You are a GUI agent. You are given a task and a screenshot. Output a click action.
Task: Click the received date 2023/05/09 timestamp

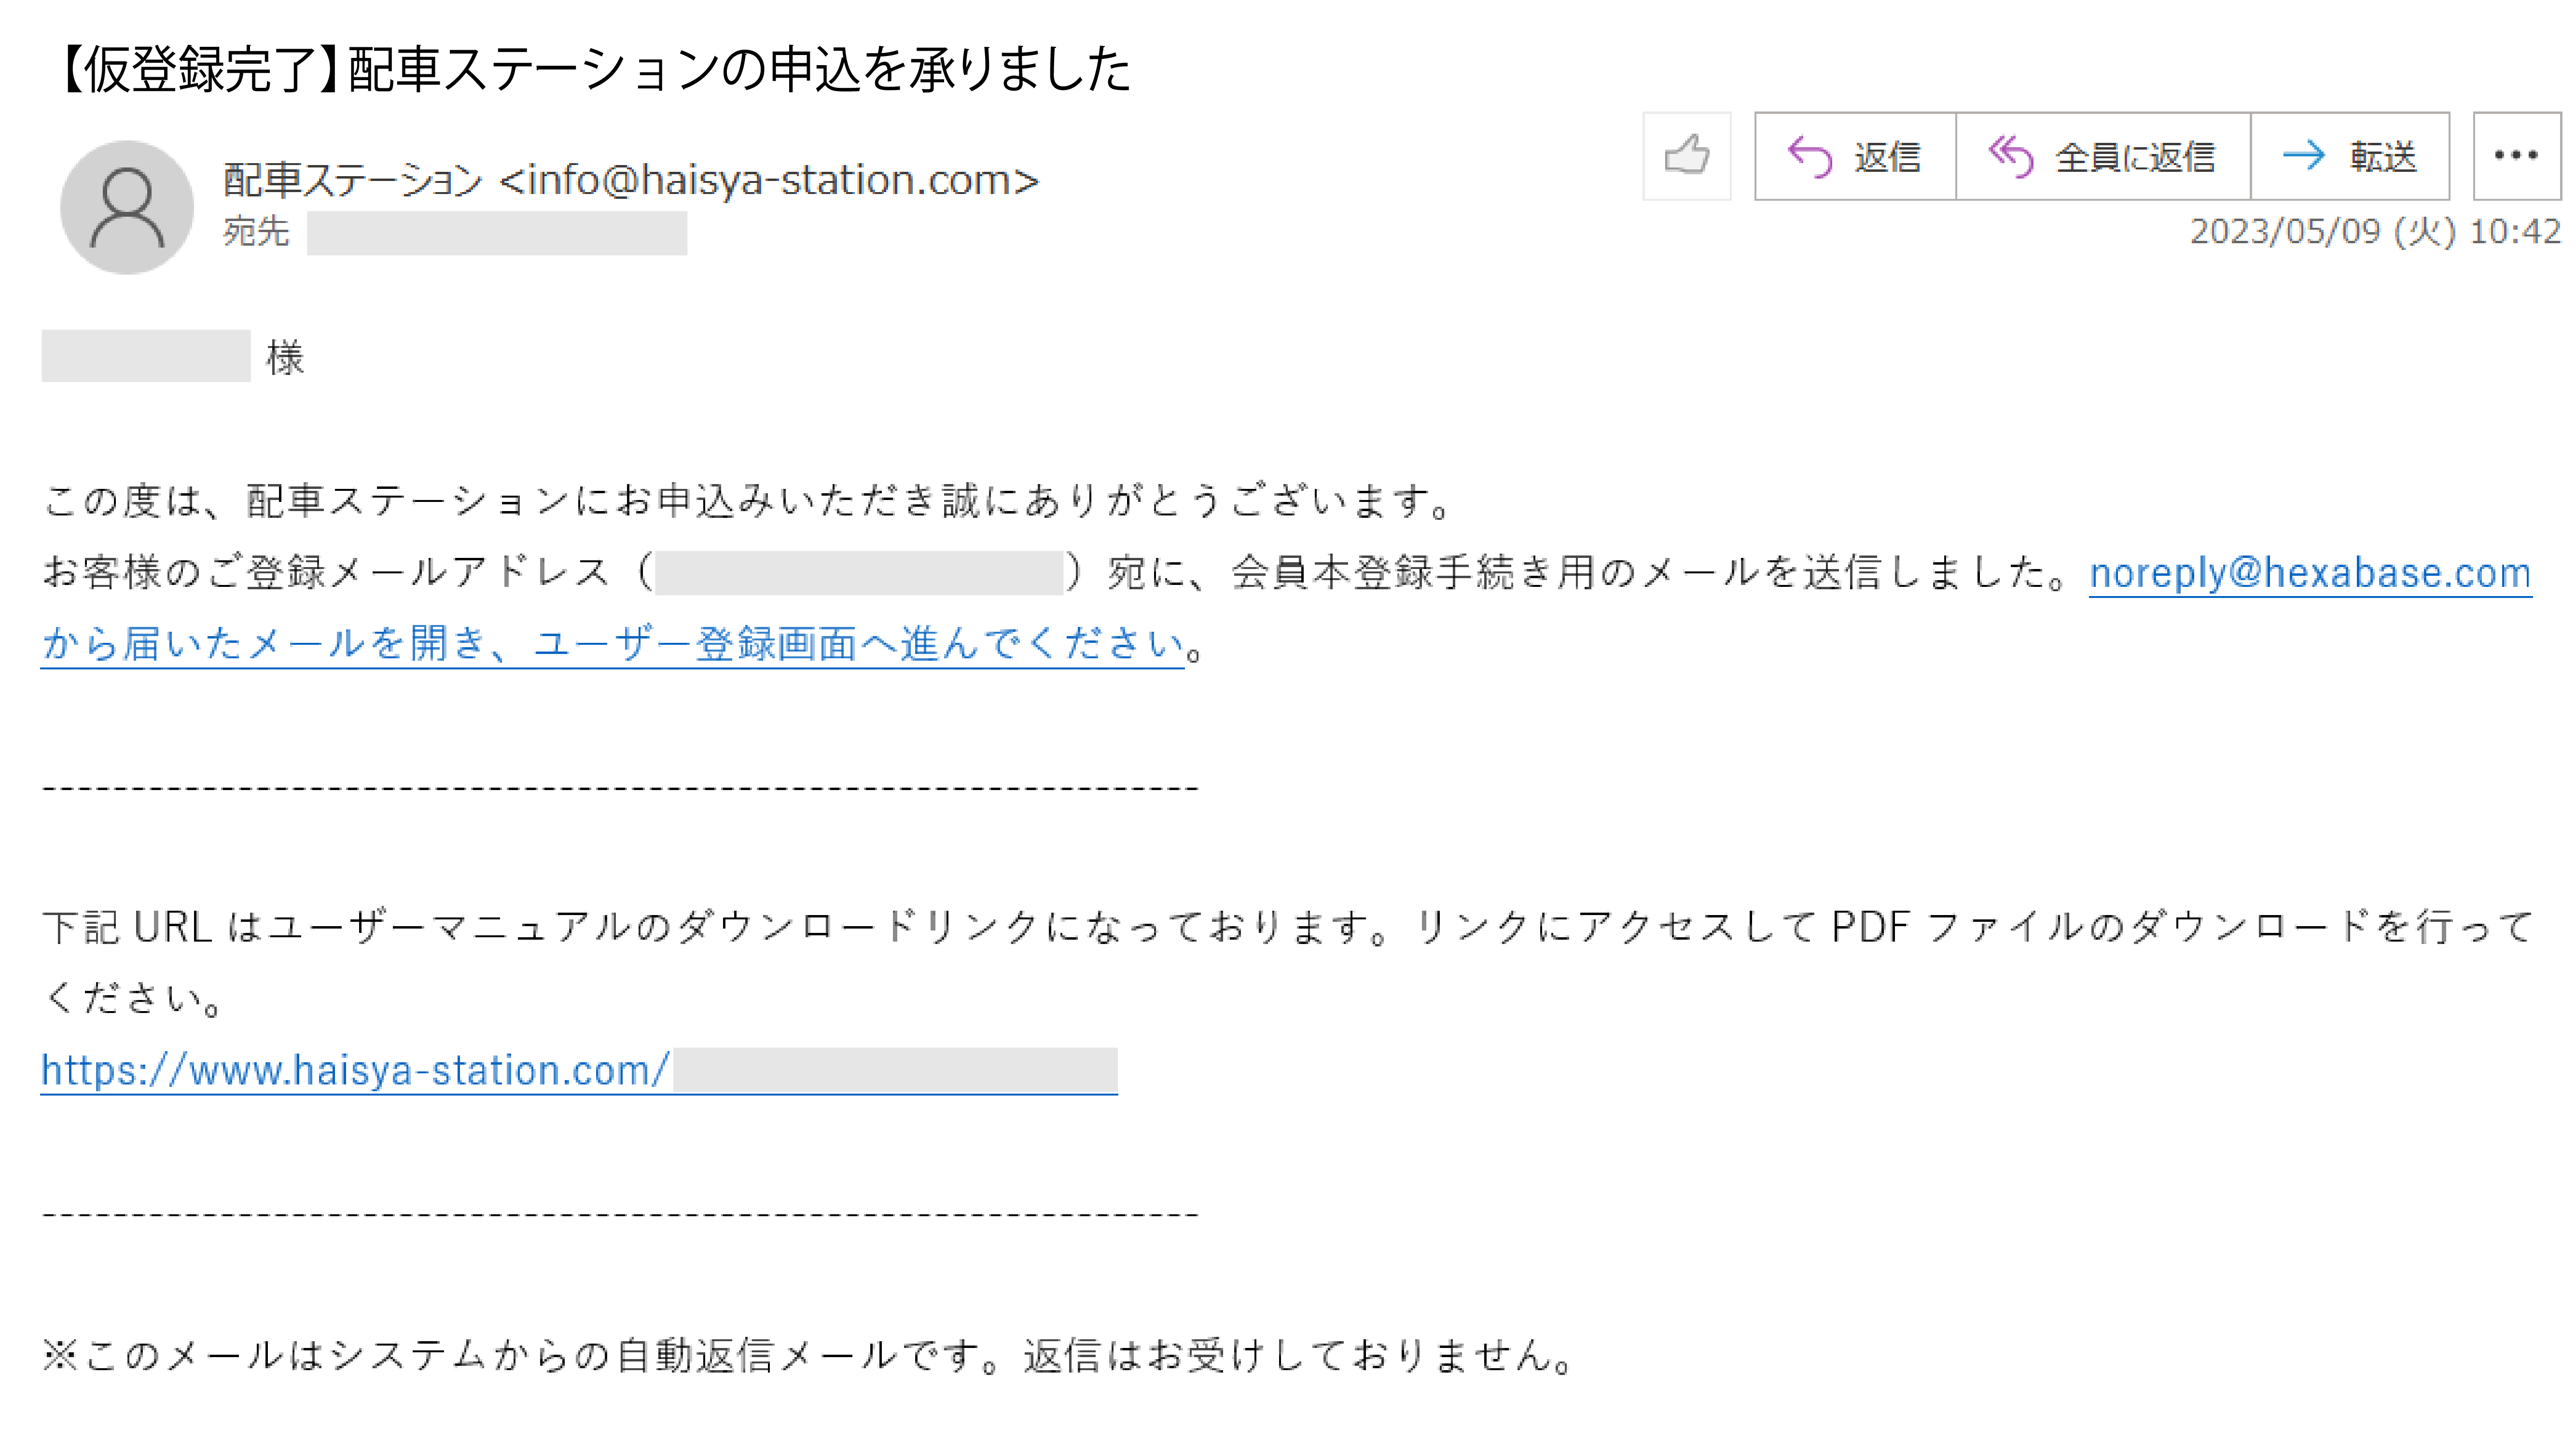[x=2375, y=232]
